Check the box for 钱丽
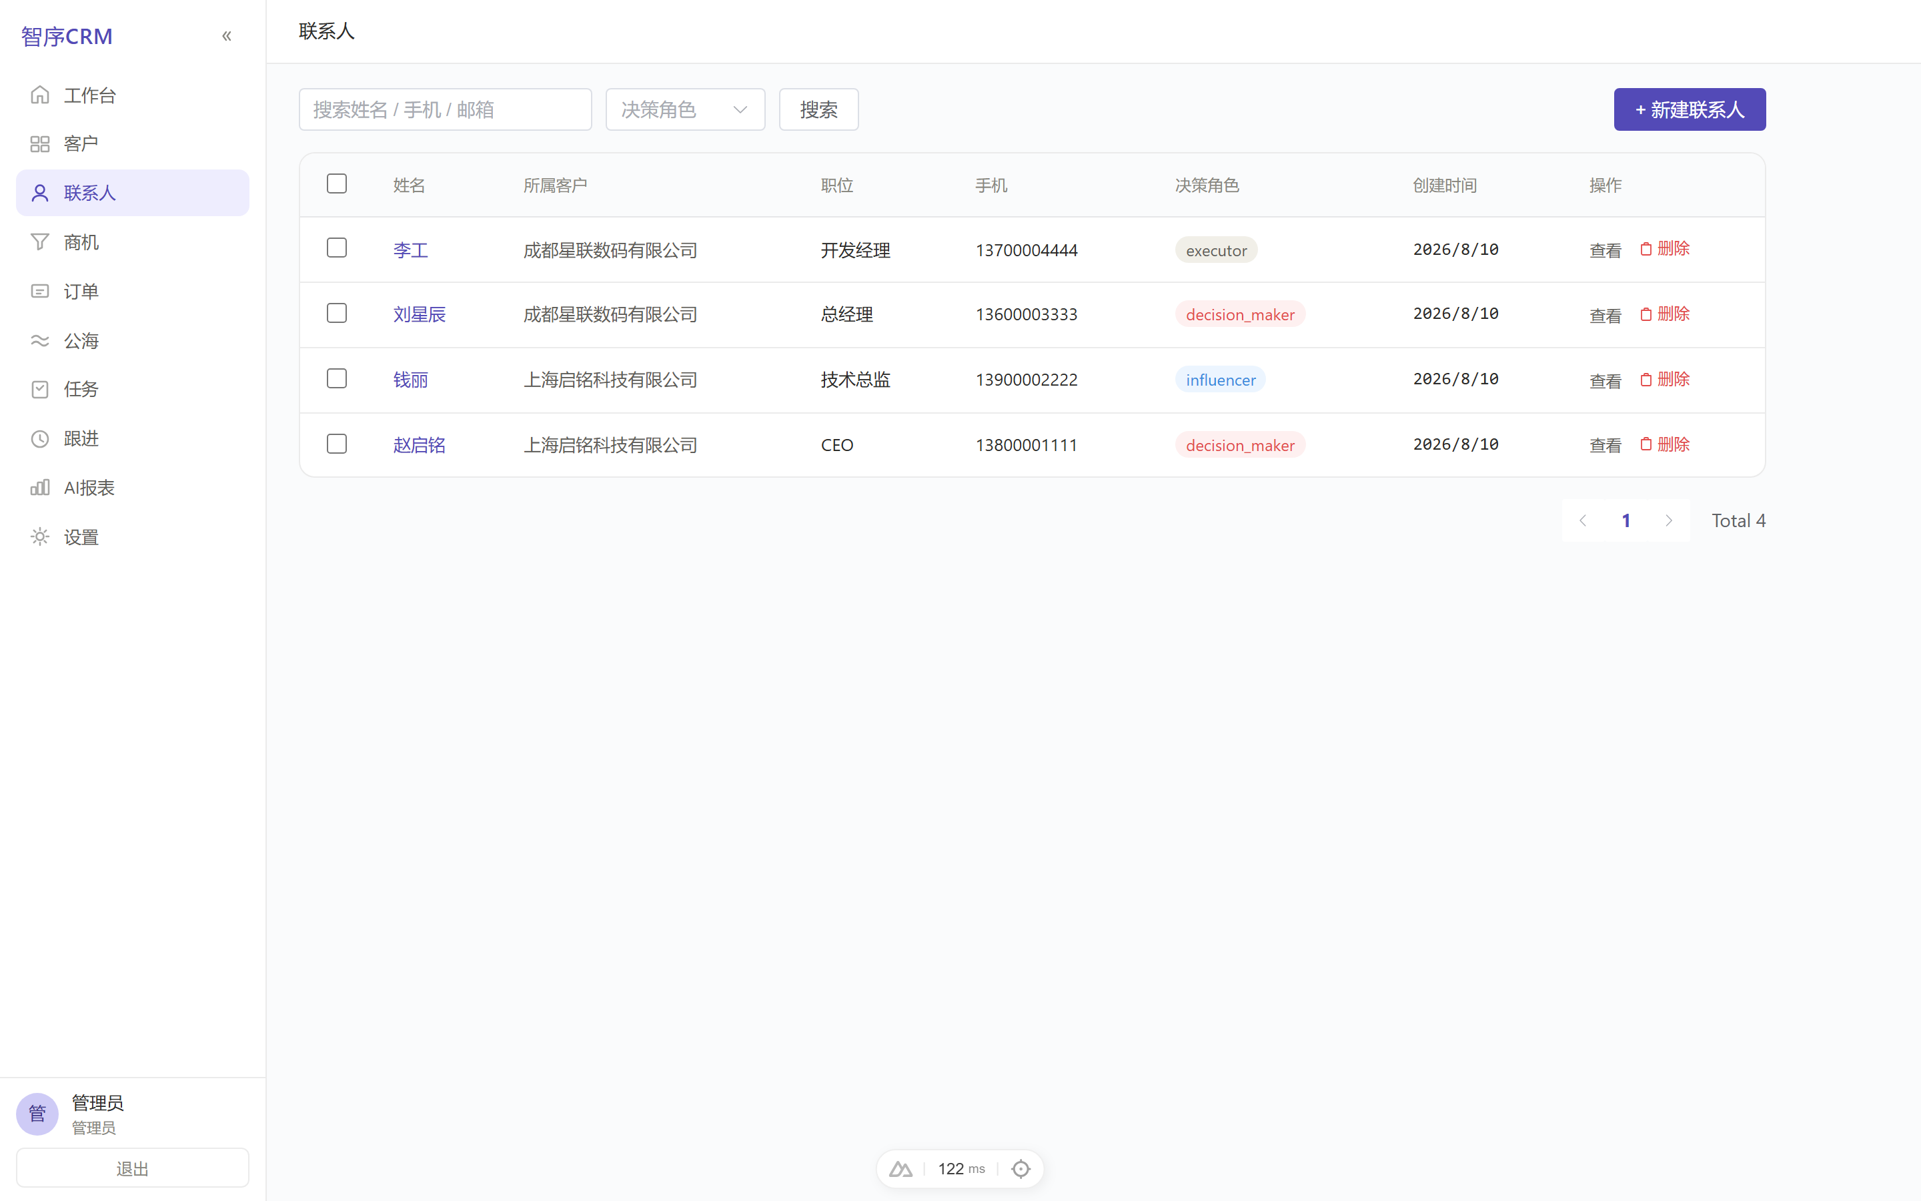The image size is (1921, 1201). click(337, 378)
